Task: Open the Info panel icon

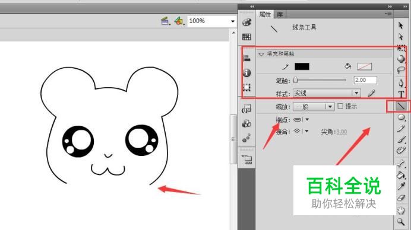Action: [x=246, y=72]
